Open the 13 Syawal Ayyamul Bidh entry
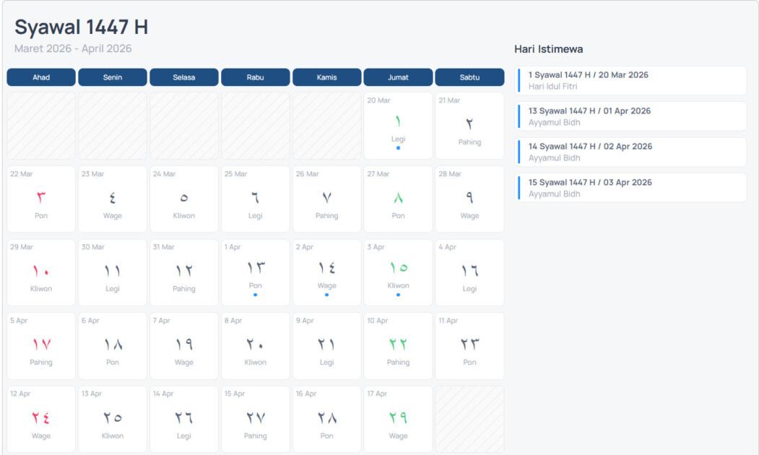759x455 pixels. click(x=632, y=116)
